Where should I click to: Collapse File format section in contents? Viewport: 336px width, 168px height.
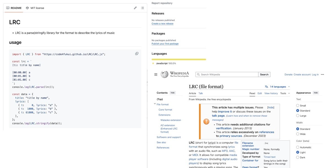point(155,104)
